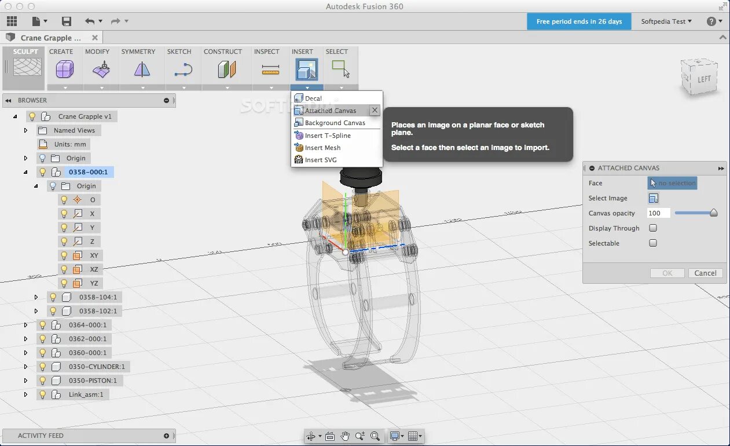Image resolution: width=730 pixels, height=446 pixels.
Task: Toggle visibility bulb of Crane Grapple v1
Action: click(x=32, y=116)
